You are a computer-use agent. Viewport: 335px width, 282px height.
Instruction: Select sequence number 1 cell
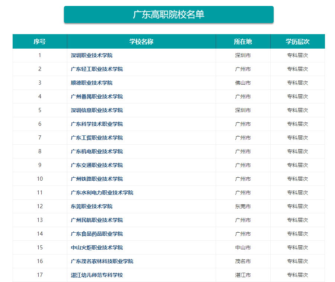pos(40,55)
